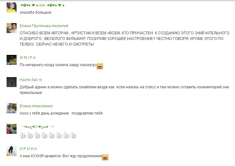Click the smiley emoji after ИРИНА's comment
This screenshot has width=235, height=166.
(105, 157)
